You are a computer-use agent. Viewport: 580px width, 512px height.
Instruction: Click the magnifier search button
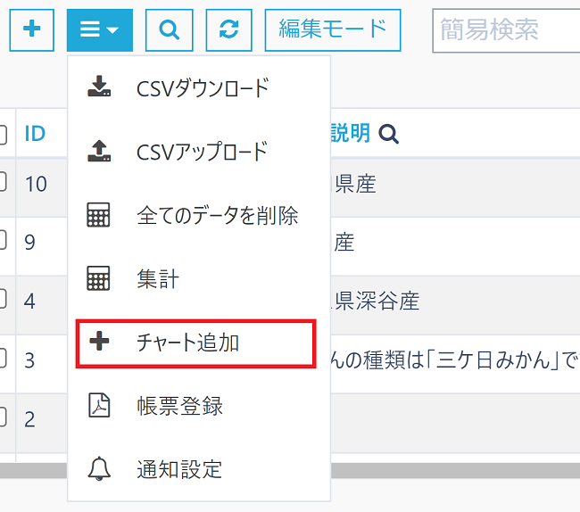[x=169, y=29]
